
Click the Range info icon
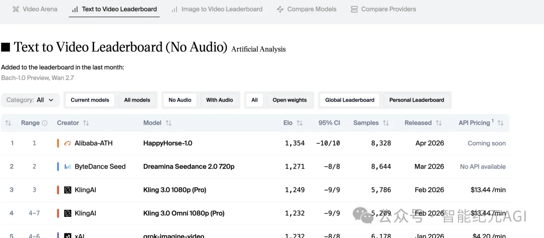[x=44, y=123]
